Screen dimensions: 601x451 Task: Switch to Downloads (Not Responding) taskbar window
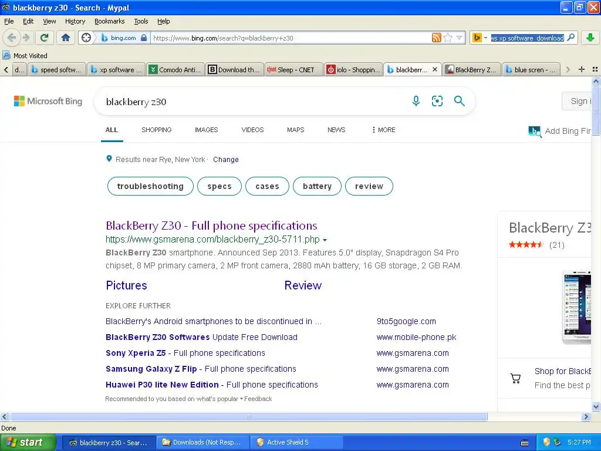click(202, 442)
